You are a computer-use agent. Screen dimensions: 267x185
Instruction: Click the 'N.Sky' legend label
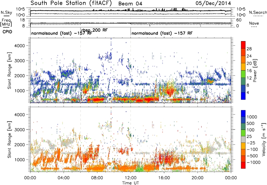6,12
